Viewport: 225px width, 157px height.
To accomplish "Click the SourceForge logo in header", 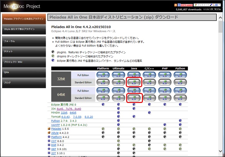I will pos(212,9).
